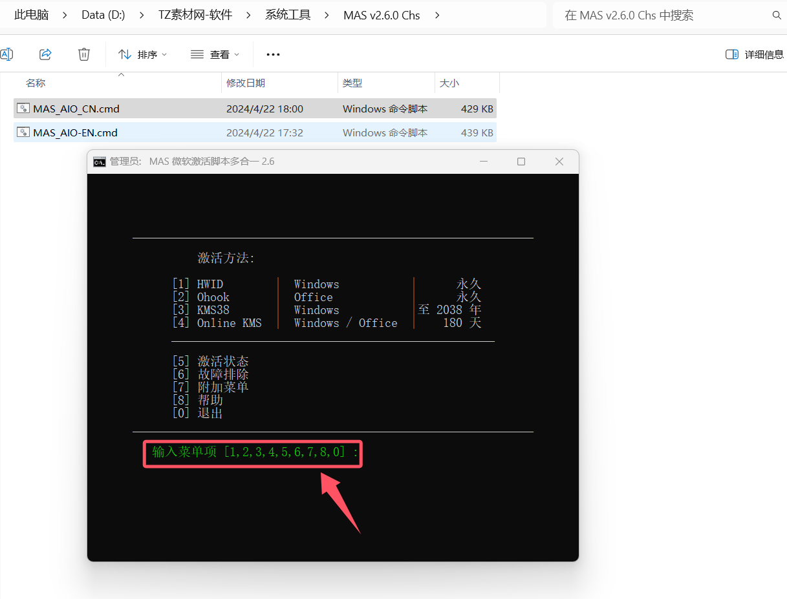Screen dimensions: 787x599
Task: Click the MAS_AIO_CN.cmd file icon
Action: tap(23, 109)
